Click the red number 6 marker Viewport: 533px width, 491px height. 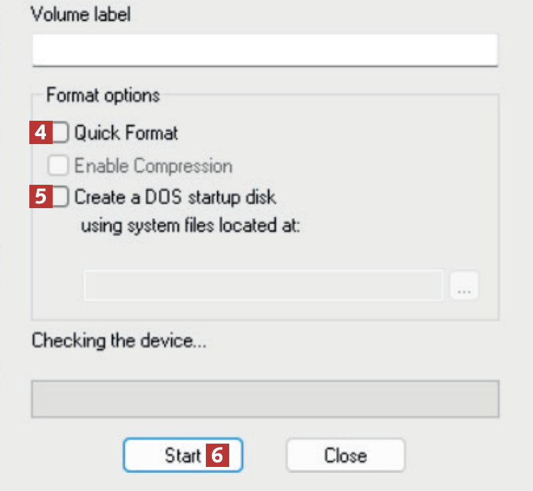pyautogui.click(x=218, y=455)
